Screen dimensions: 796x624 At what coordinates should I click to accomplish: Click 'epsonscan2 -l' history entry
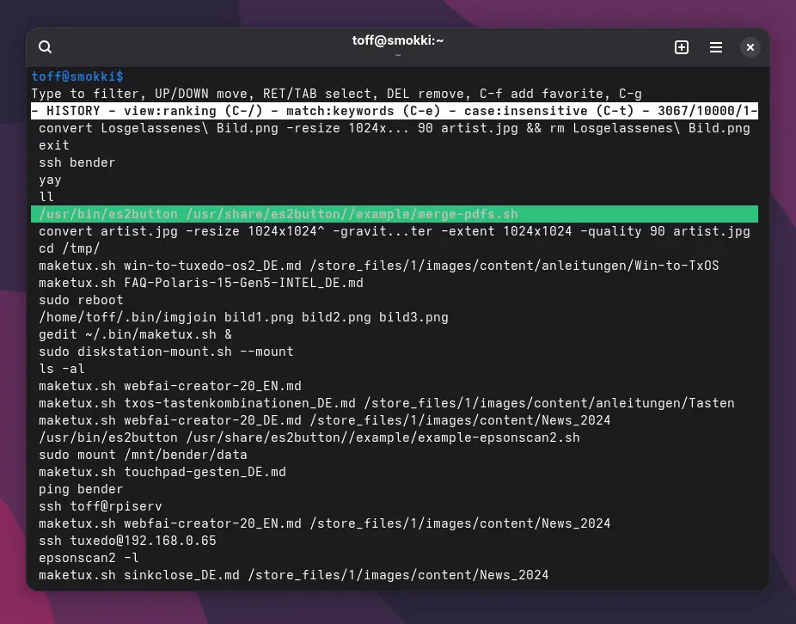click(x=89, y=558)
